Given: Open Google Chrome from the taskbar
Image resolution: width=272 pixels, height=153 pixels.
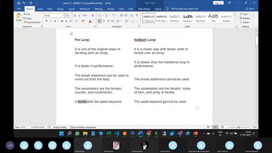Looking at the screenshot, I should pyautogui.click(x=148, y=133).
